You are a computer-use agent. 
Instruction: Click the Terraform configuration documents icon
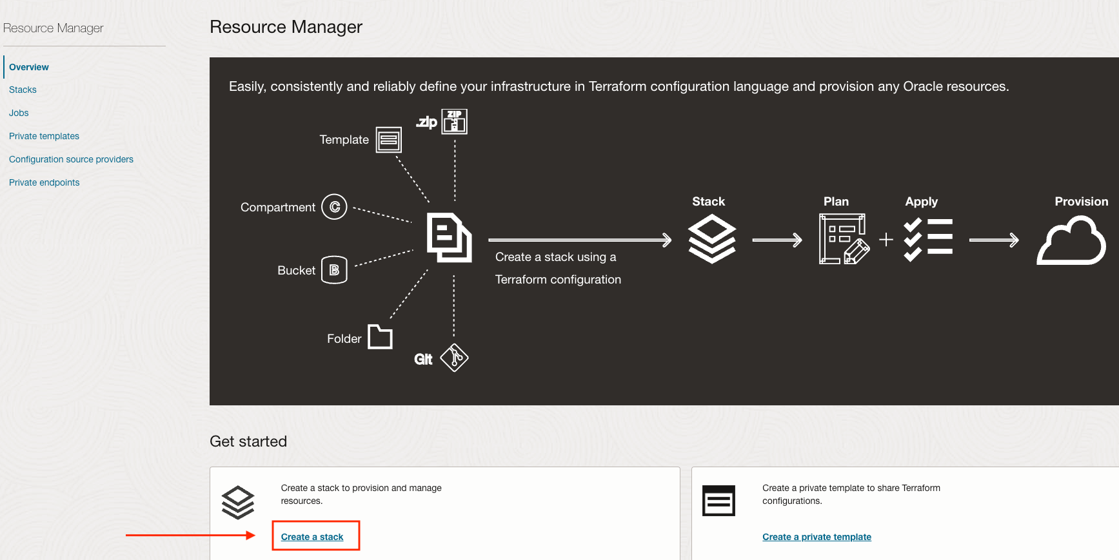450,237
